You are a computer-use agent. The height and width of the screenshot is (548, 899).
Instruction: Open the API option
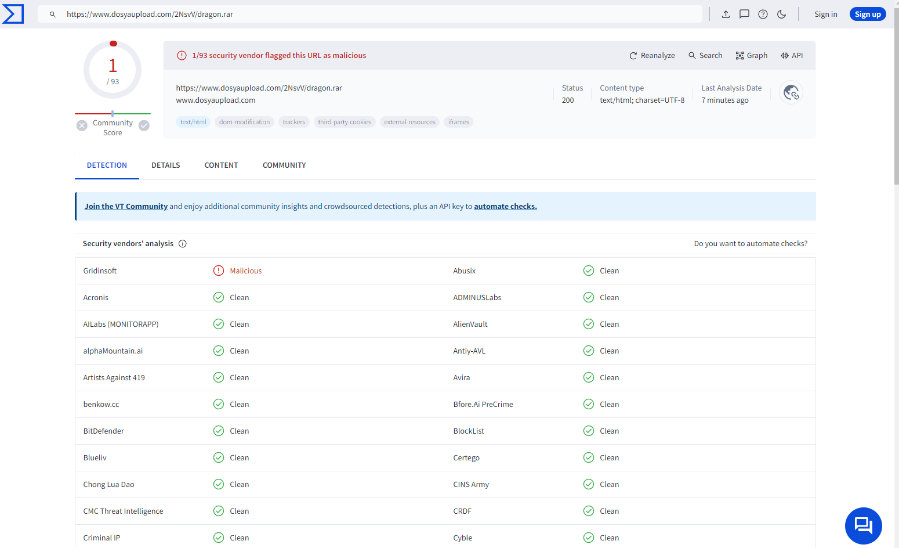point(792,56)
